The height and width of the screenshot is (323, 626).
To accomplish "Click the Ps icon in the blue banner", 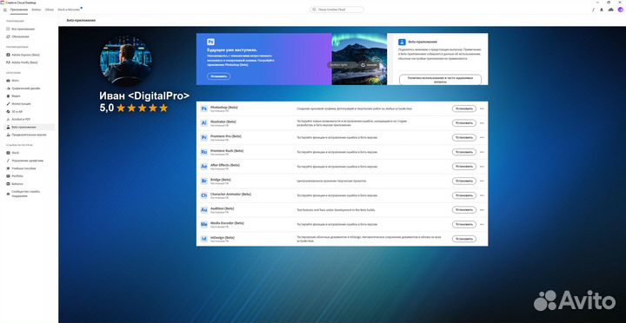I will (x=210, y=42).
